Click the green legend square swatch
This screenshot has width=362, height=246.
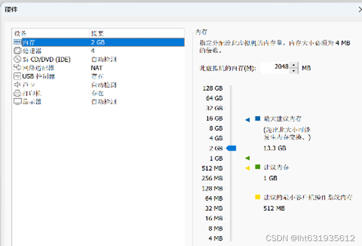[x=258, y=167]
